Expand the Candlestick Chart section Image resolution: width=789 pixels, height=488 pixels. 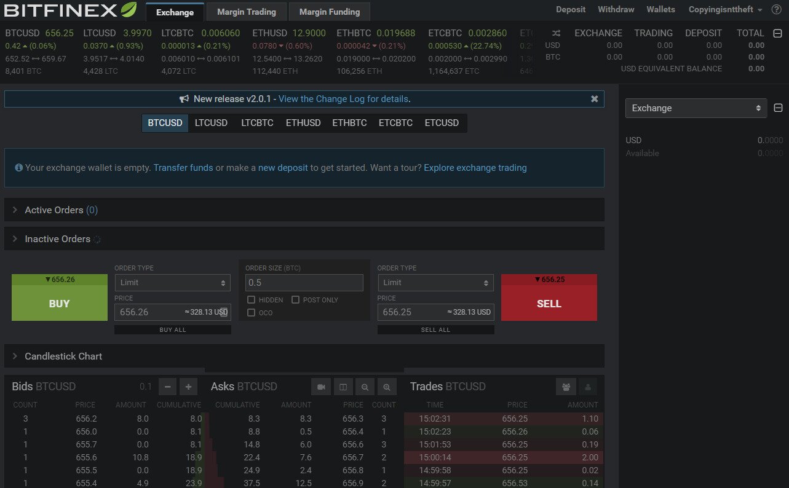(304, 356)
